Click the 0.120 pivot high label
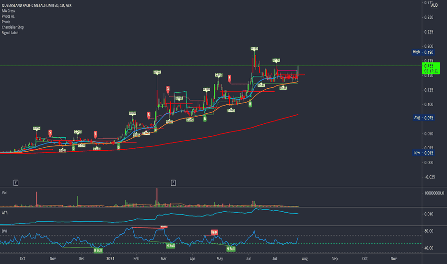 click(206, 89)
